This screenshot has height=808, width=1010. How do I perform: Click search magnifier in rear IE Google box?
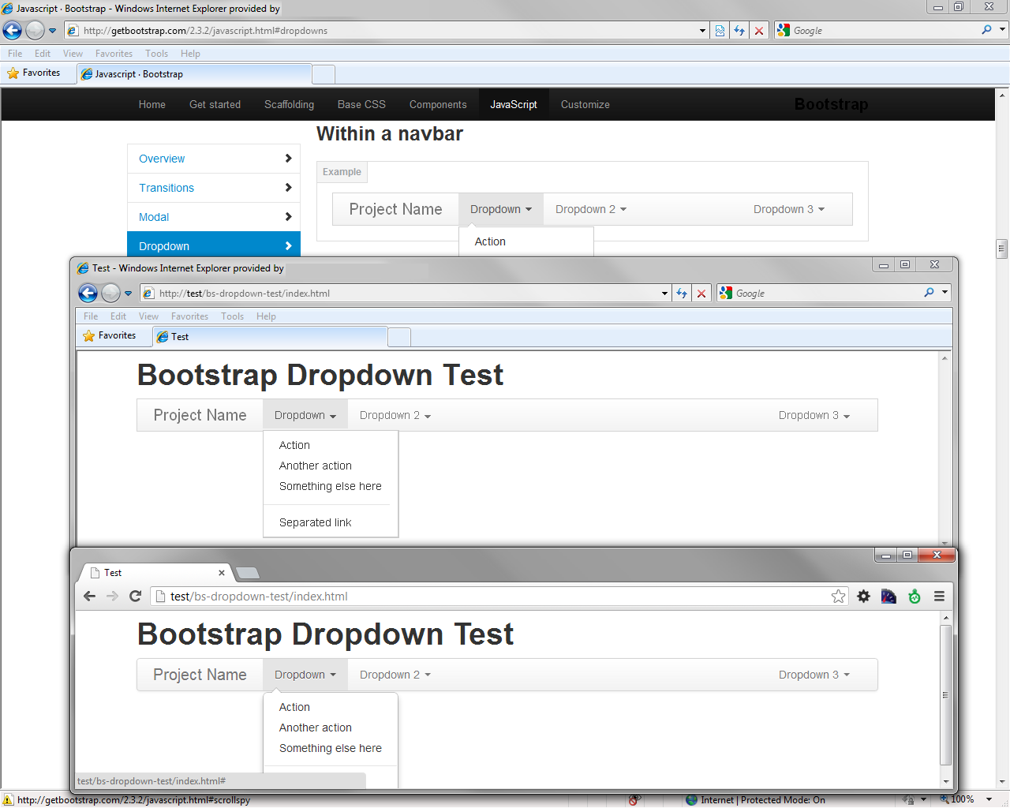click(x=986, y=30)
